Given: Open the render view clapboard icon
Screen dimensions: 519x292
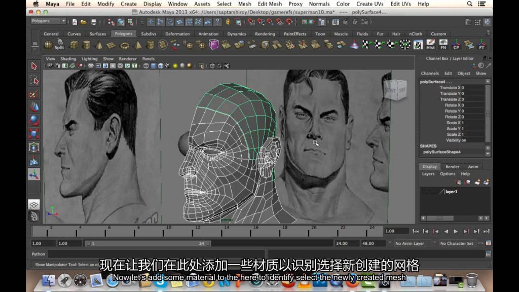Looking at the screenshot, I should click(x=336, y=22).
